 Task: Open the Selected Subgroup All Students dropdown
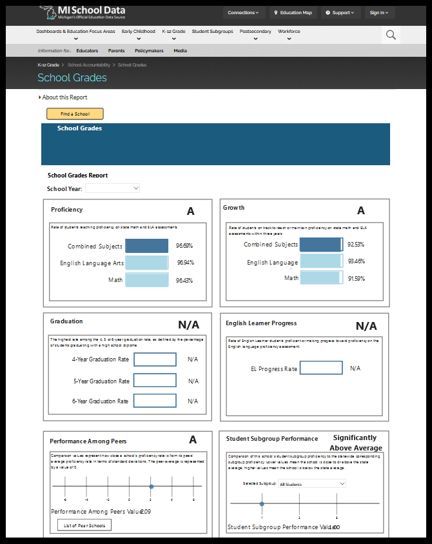click(312, 483)
